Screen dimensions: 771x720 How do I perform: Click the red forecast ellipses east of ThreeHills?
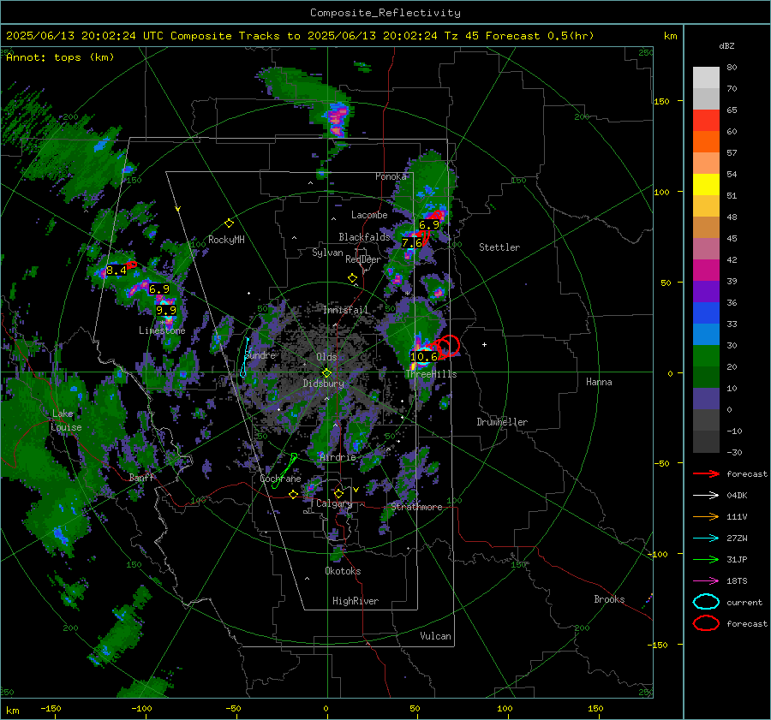tap(445, 346)
